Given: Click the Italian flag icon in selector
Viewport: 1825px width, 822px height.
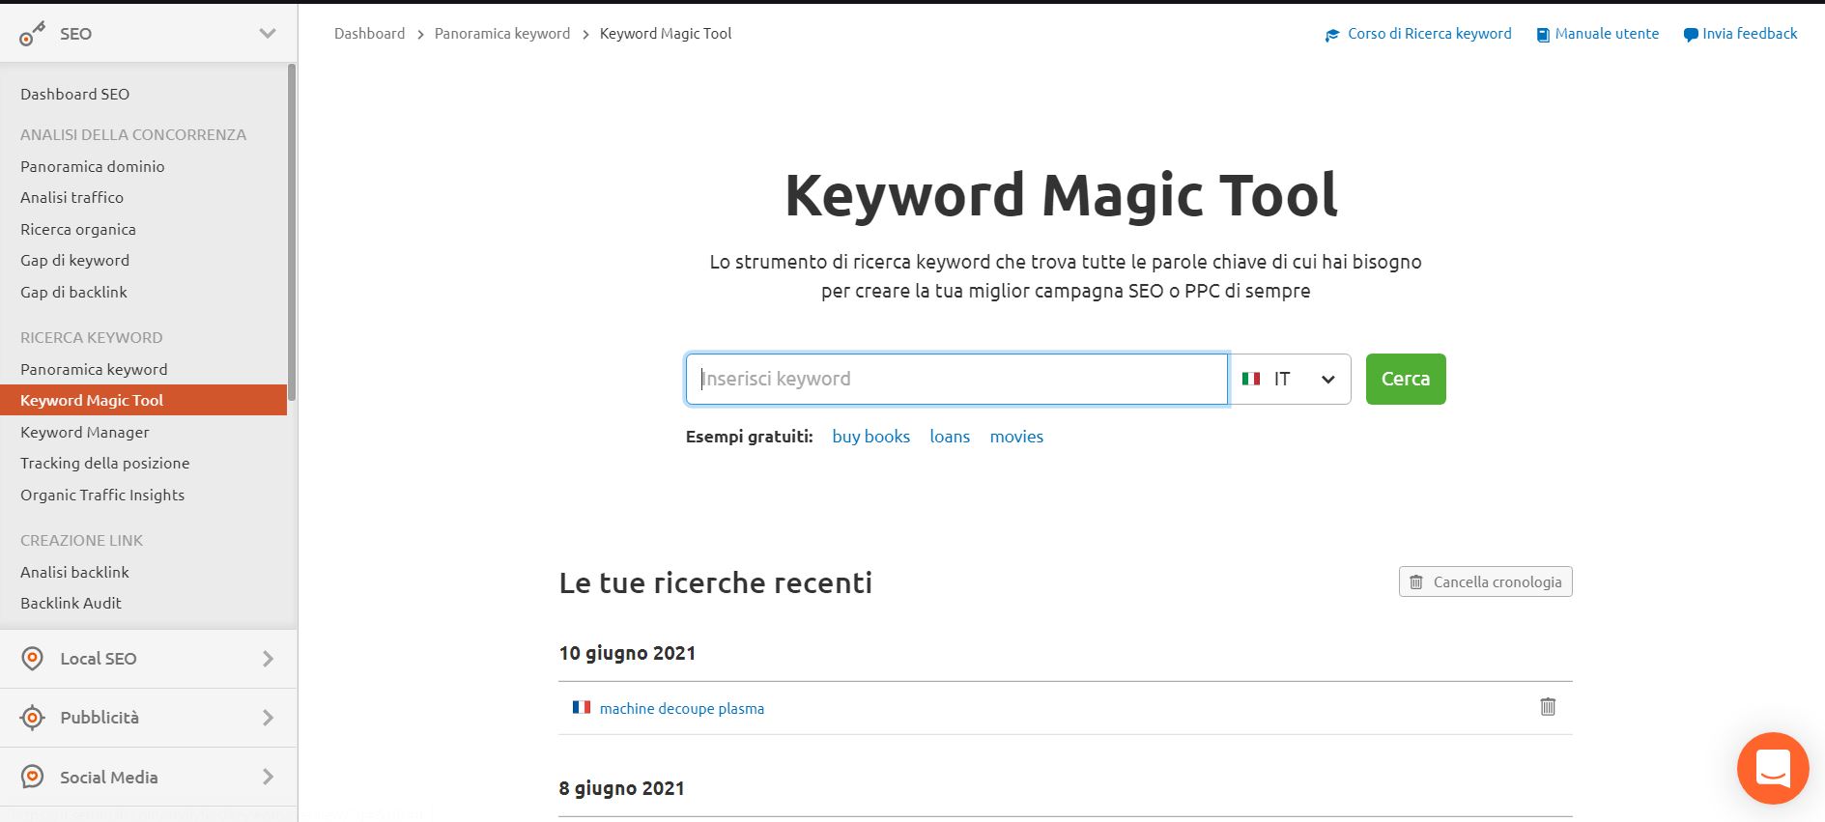Looking at the screenshot, I should [1251, 379].
